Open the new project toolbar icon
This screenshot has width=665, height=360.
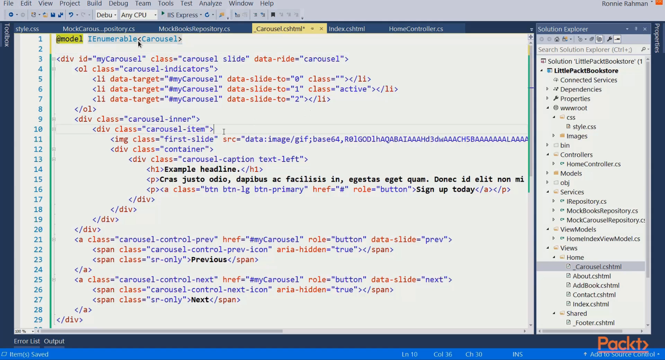(x=33, y=14)
